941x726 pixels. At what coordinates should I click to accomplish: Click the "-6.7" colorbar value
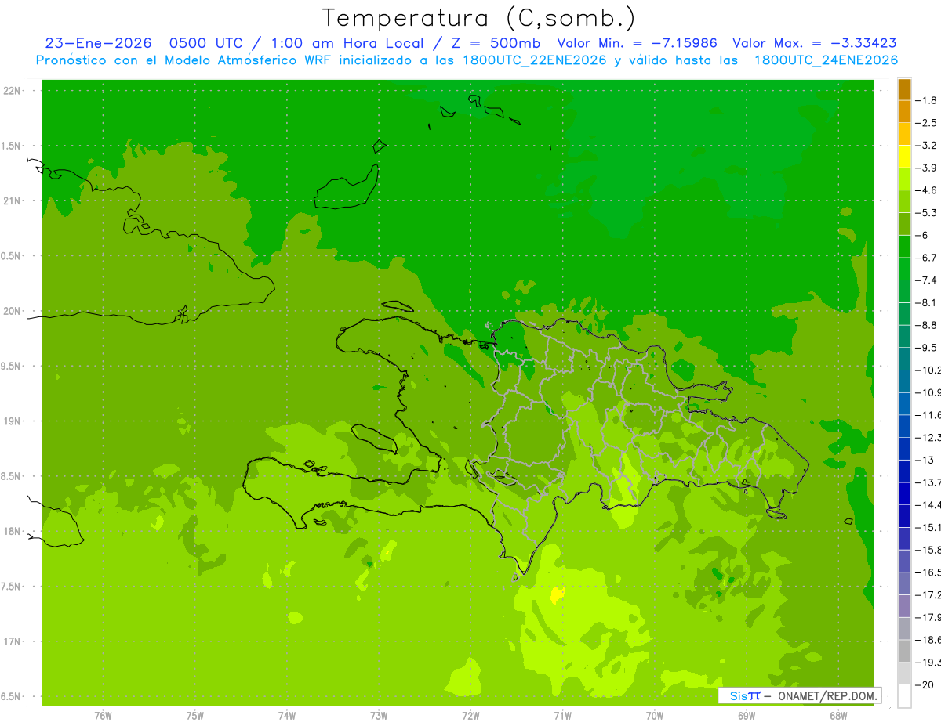926,258
